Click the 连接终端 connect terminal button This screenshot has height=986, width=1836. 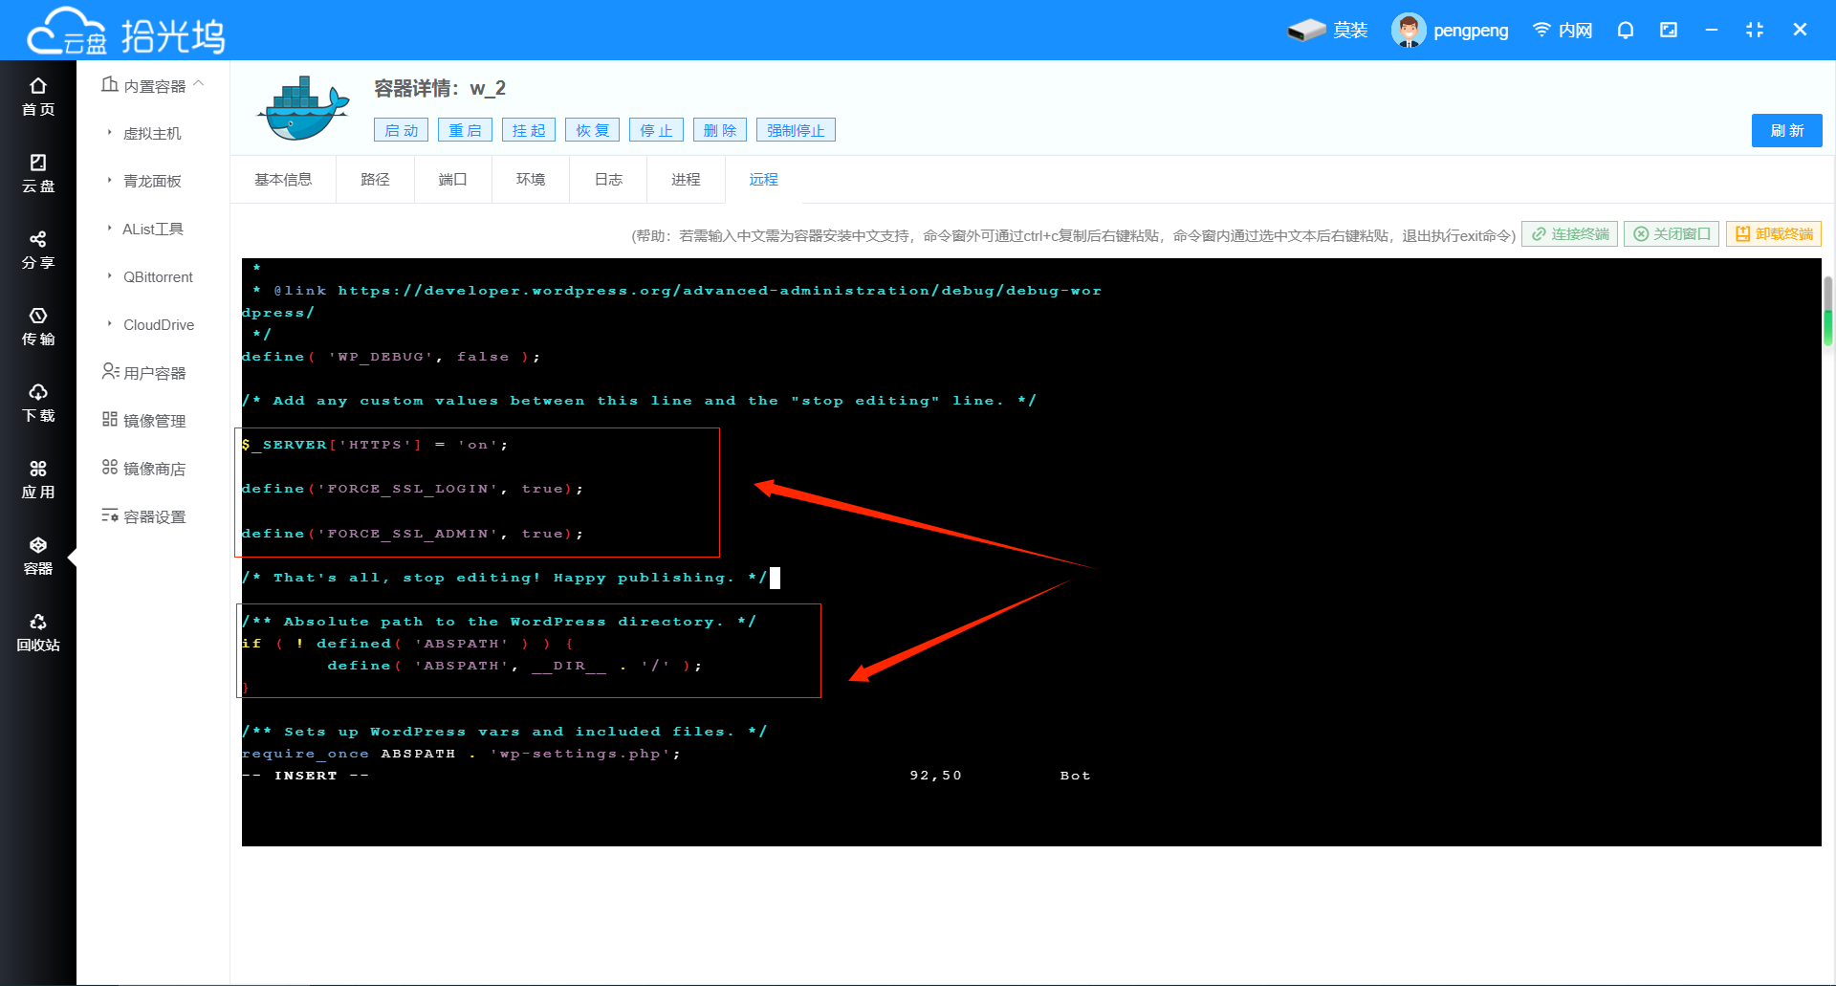pyautogui.click(x=1569, y=234)
